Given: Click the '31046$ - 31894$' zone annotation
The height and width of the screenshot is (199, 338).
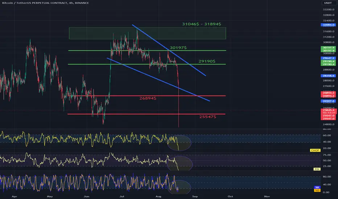Looking at the screenshot, I should [202, 24].
